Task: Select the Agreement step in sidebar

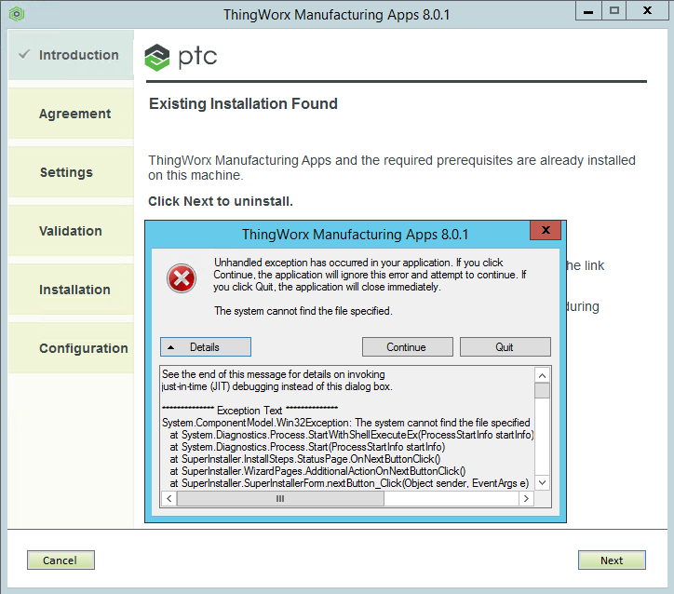Action: point(71,114)
